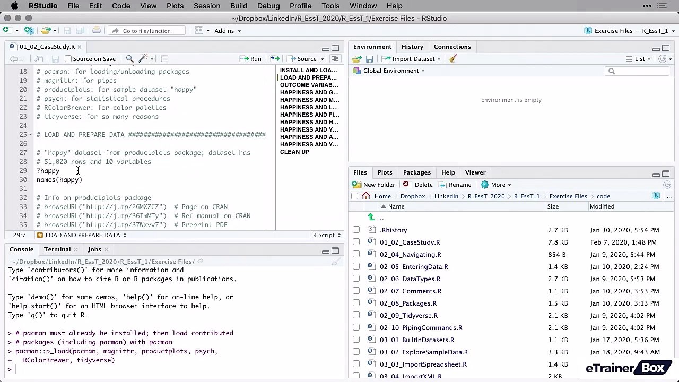This screenshot has width=679, height=382.
Task: Check the box for .Rhistory
Action: pyautogui.click(x=356, y=230)
